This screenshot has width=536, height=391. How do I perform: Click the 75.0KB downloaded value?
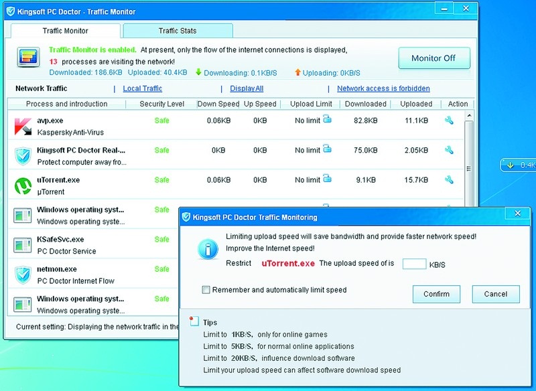[x=366, y=150]
